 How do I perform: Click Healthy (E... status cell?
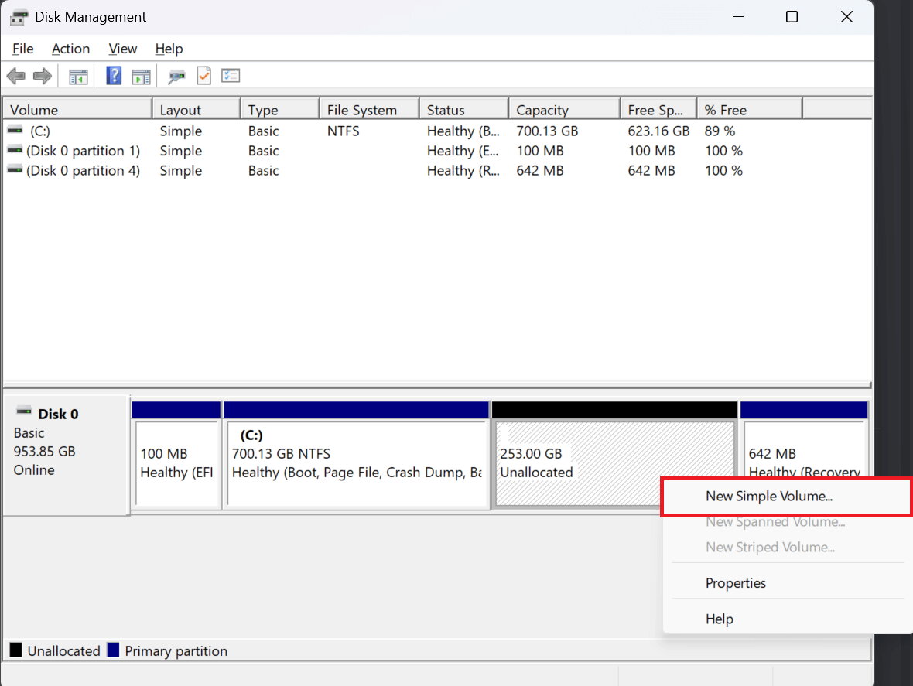pos(463,151)
